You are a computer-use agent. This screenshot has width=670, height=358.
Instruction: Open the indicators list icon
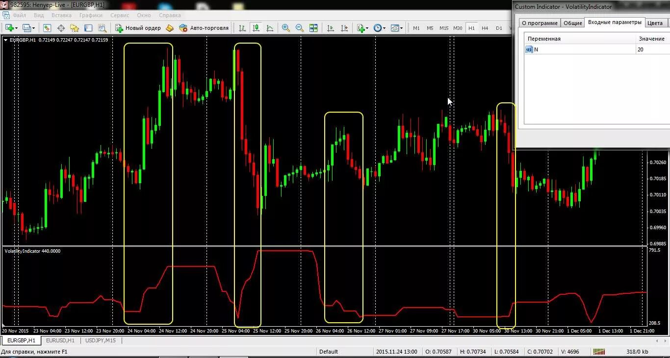361,28
